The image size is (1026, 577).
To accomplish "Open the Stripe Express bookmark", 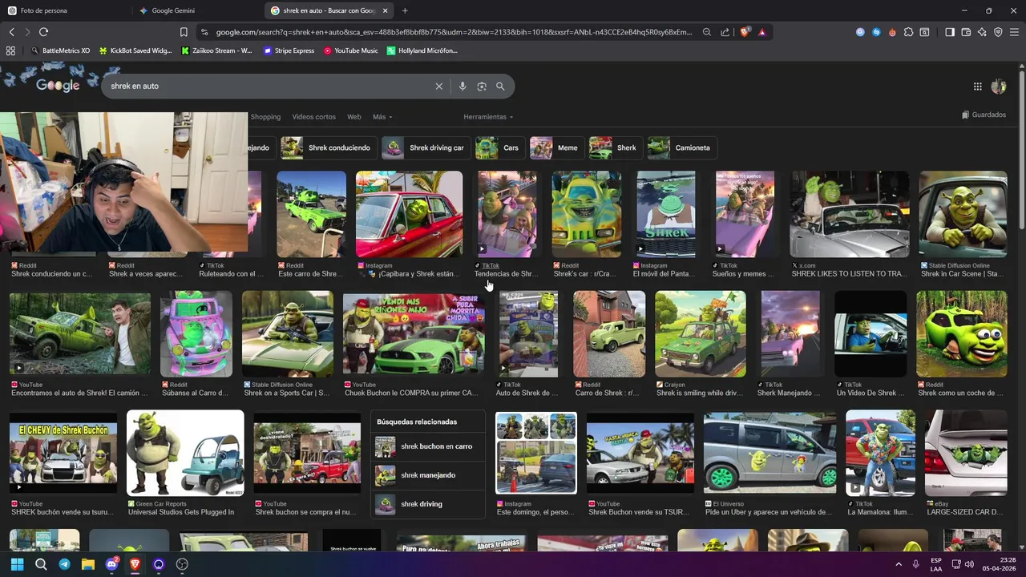I will point(289,50).
